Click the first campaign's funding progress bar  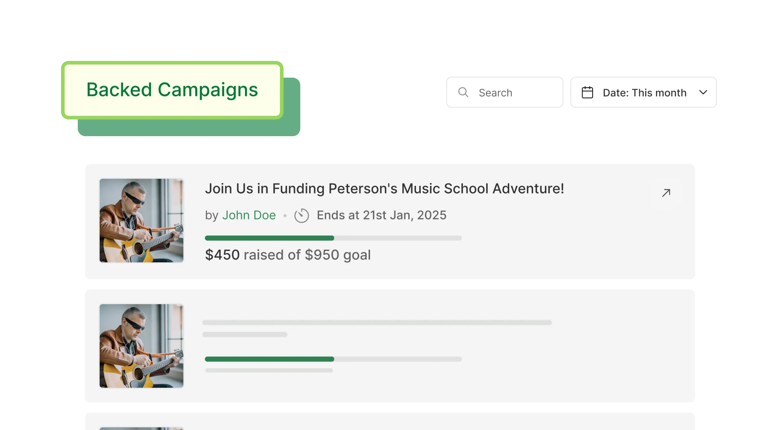[333, 238]
